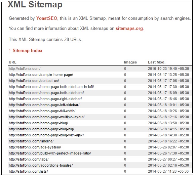Click the Images count for timeline row

tap(125, 141)
